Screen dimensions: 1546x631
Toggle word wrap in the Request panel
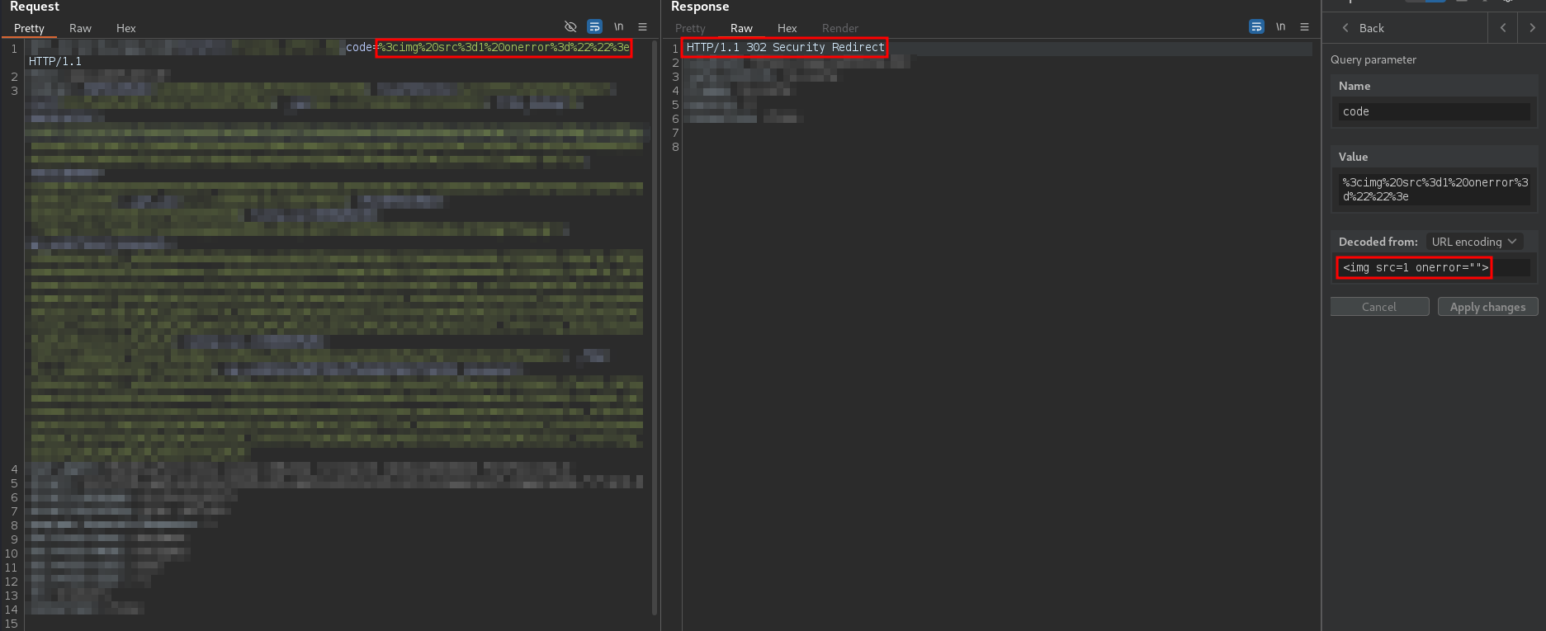594,27
